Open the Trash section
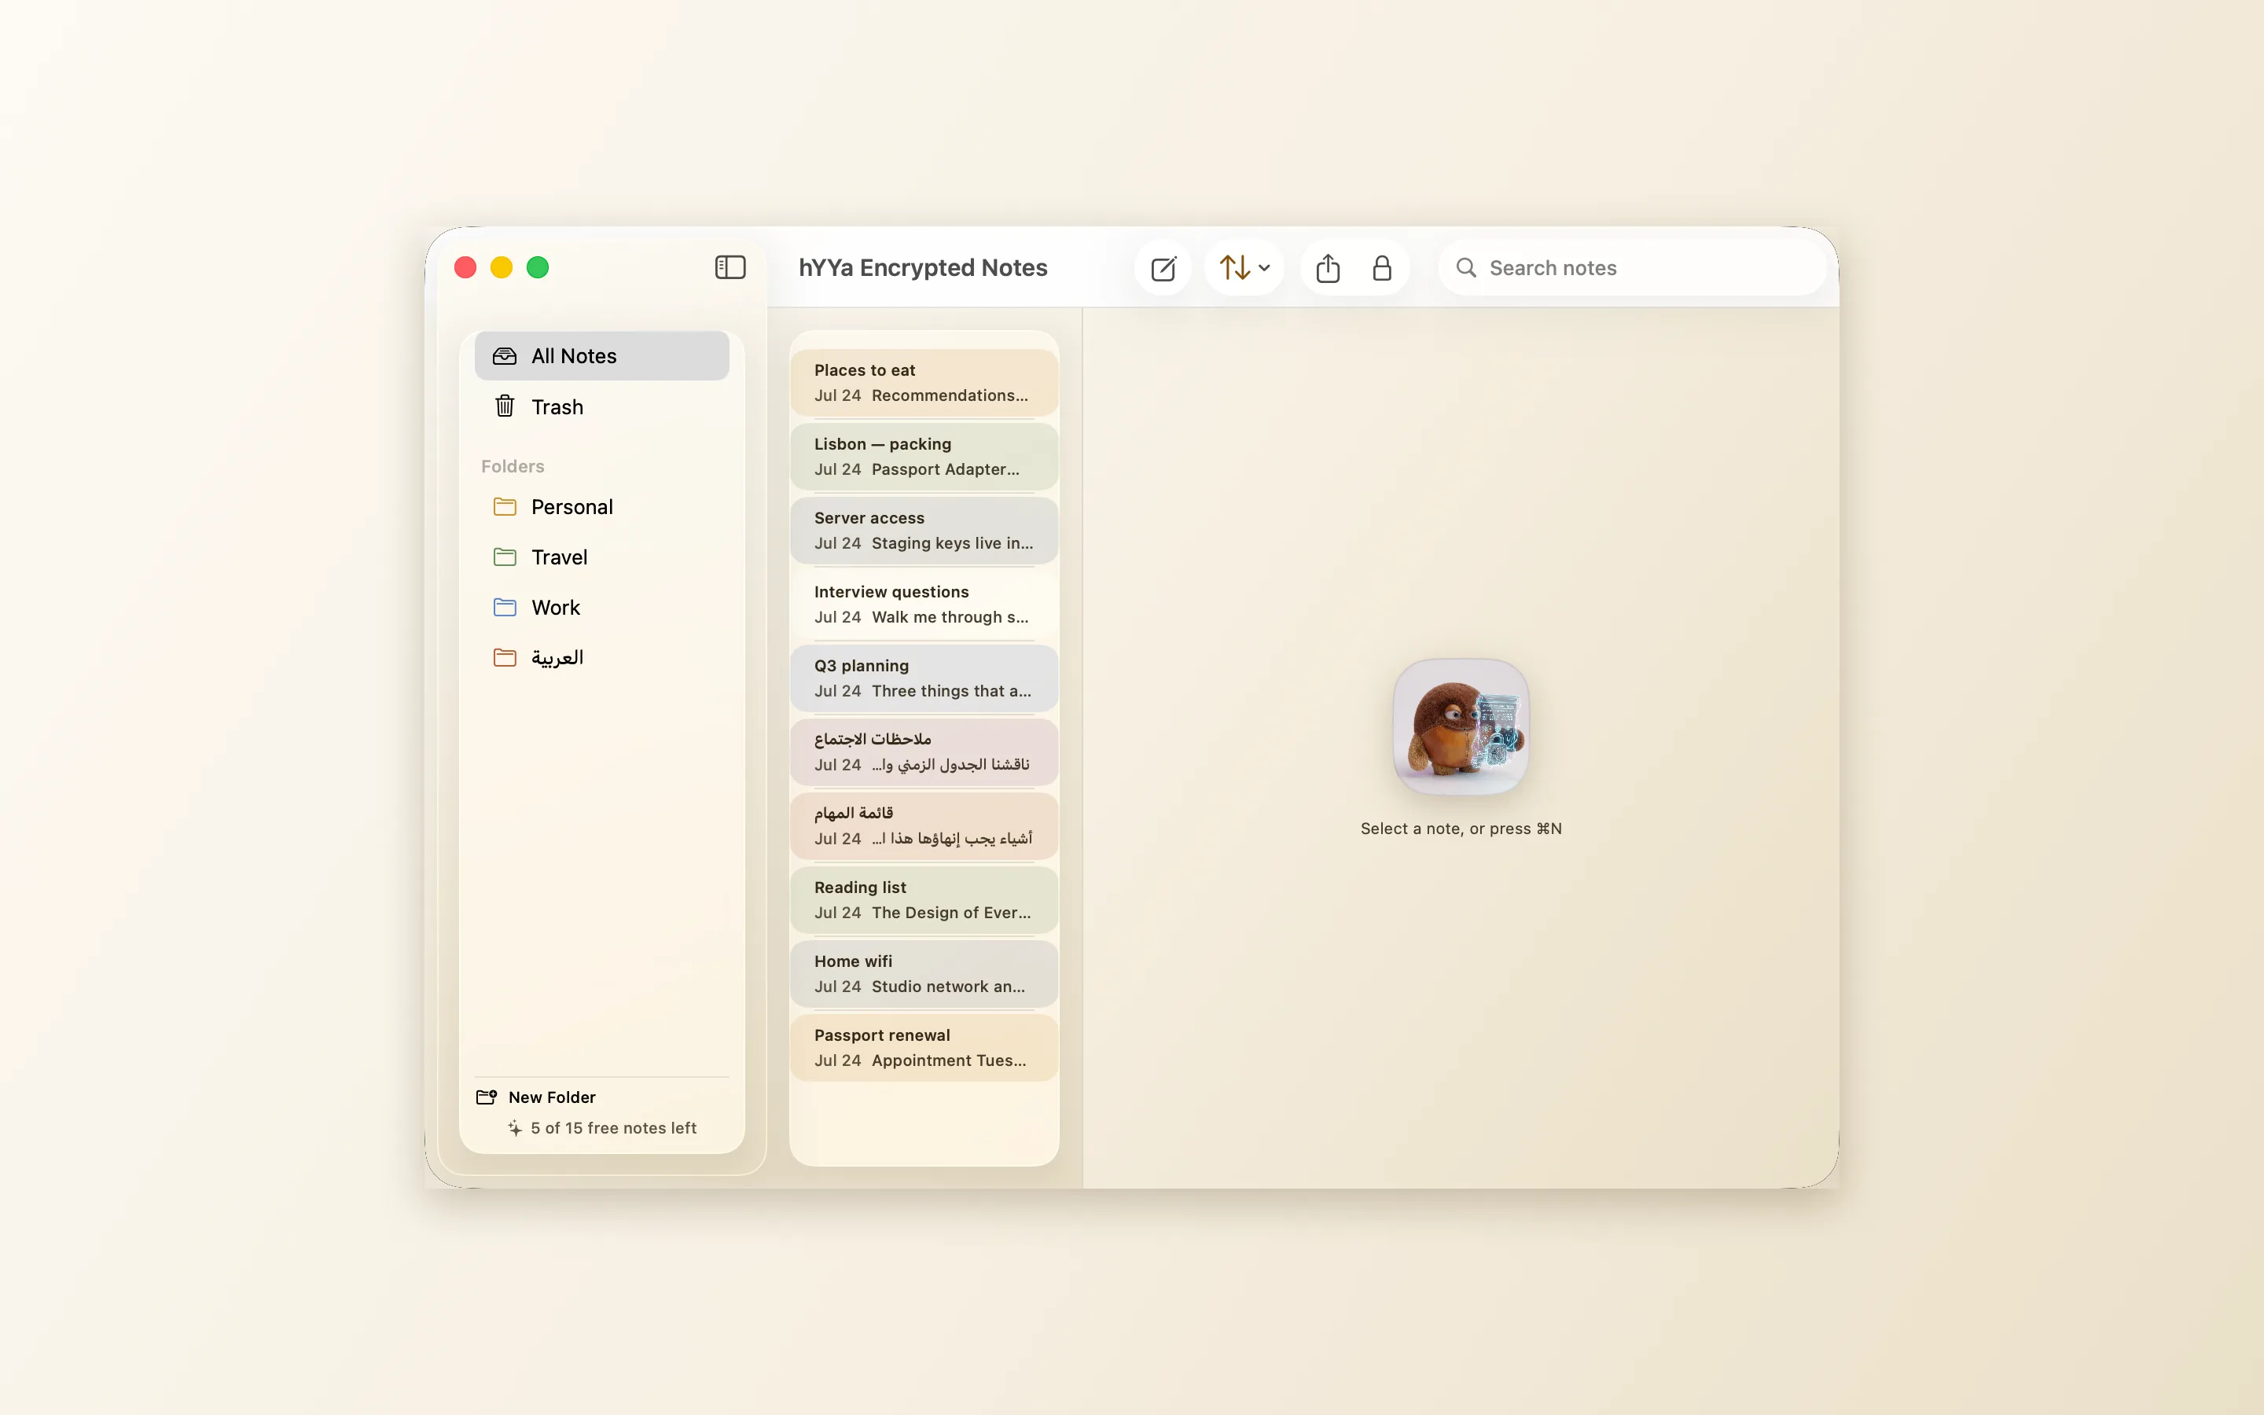The height and width of the screenshot is (1415, 2264). pyautogui.click(x=601, y=406)
